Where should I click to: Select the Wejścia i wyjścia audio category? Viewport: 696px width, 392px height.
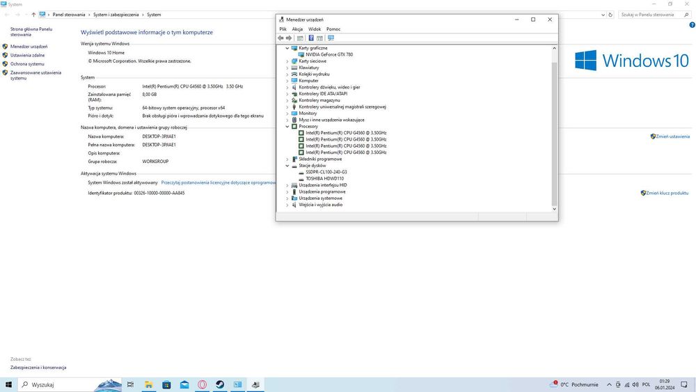(x=320, y=205)
